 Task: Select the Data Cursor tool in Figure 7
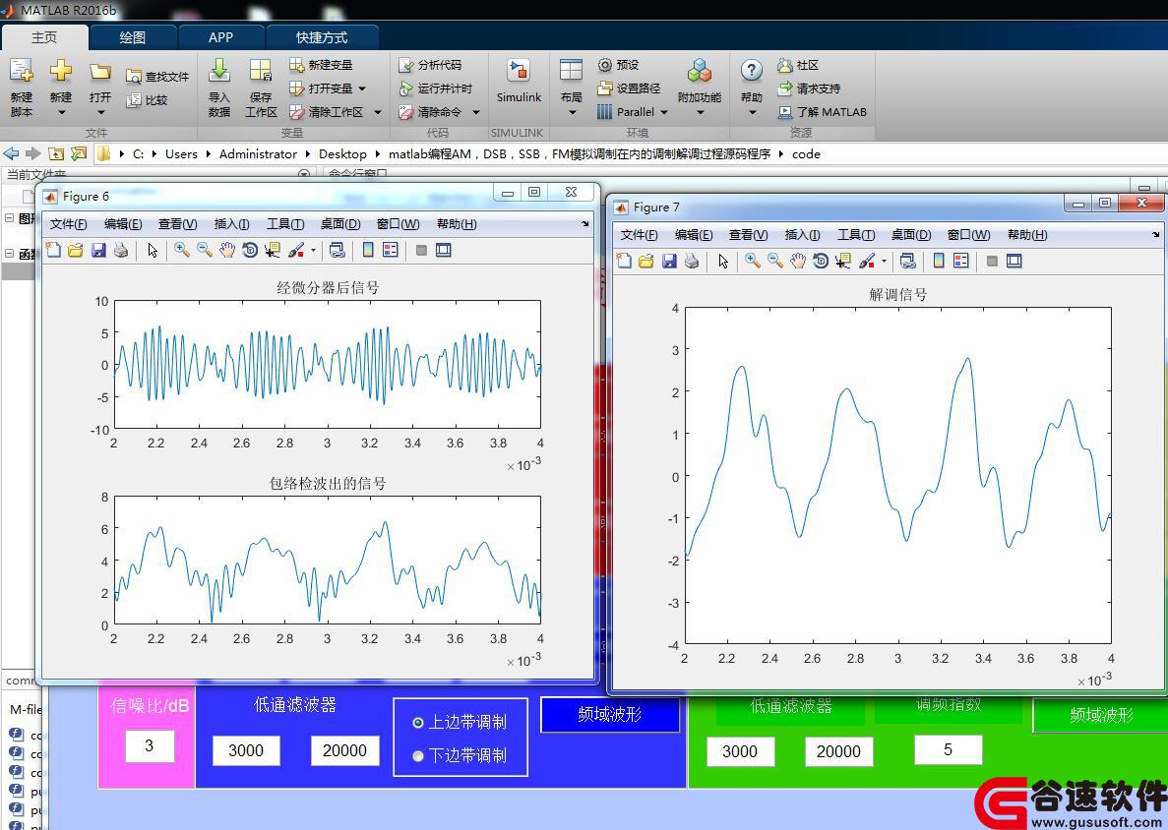842,261
